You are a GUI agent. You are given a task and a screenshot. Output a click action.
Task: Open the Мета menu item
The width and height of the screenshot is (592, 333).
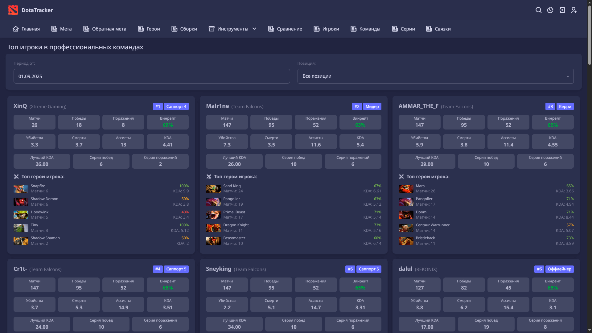point(61,29)
